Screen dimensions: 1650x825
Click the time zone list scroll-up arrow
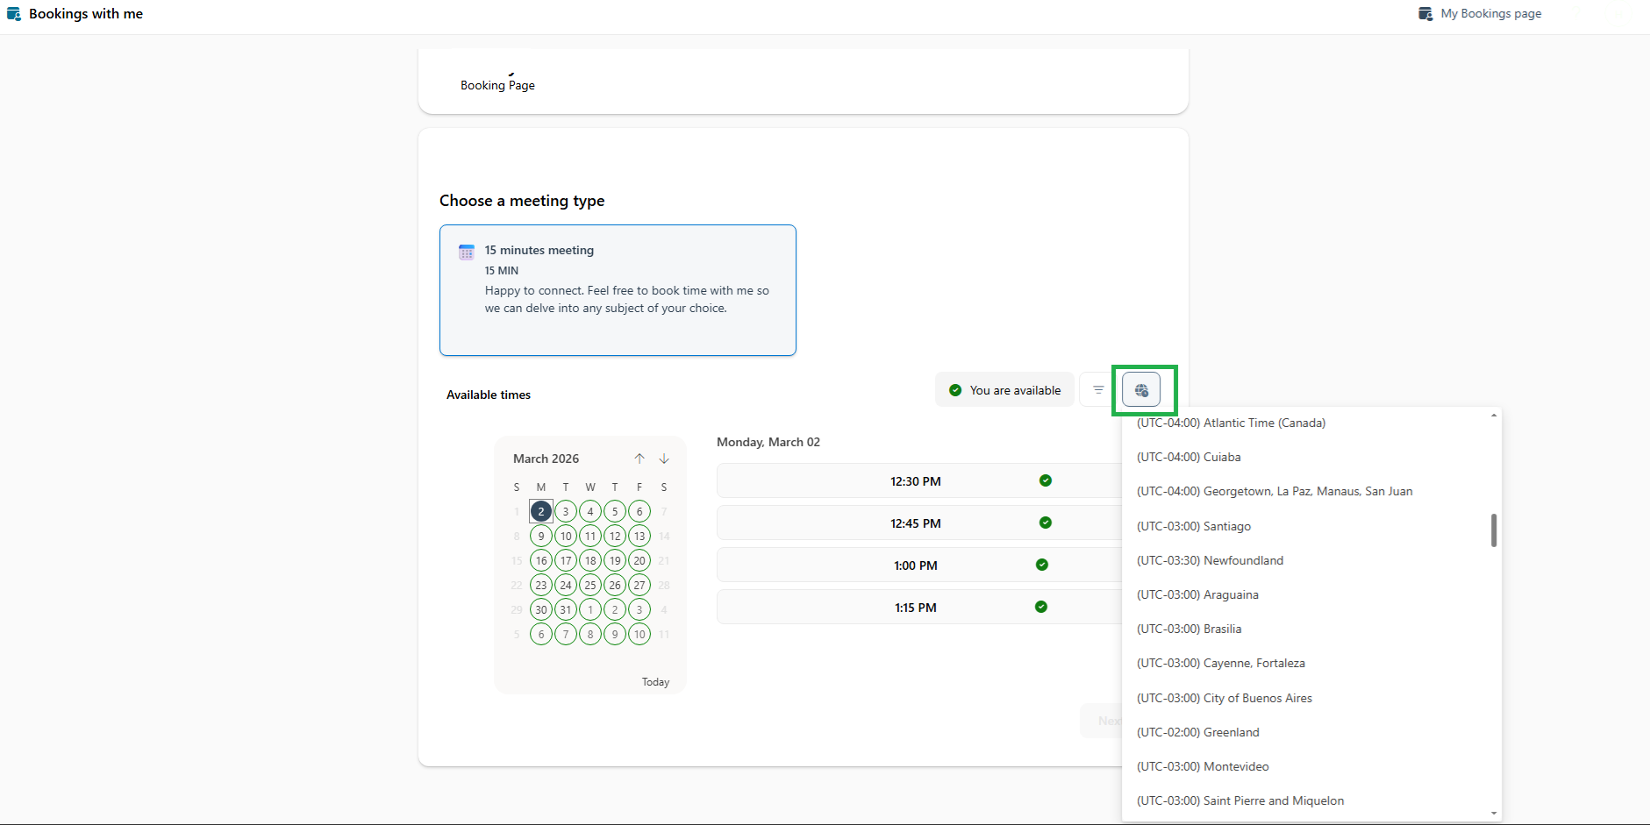[x=1494, y=415]
